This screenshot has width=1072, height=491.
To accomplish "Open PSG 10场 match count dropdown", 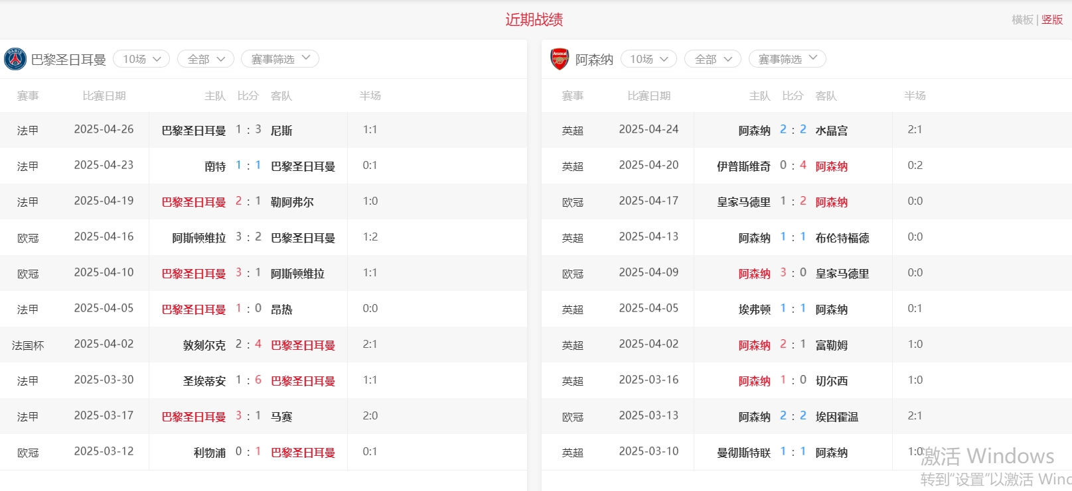I will 141,59.
